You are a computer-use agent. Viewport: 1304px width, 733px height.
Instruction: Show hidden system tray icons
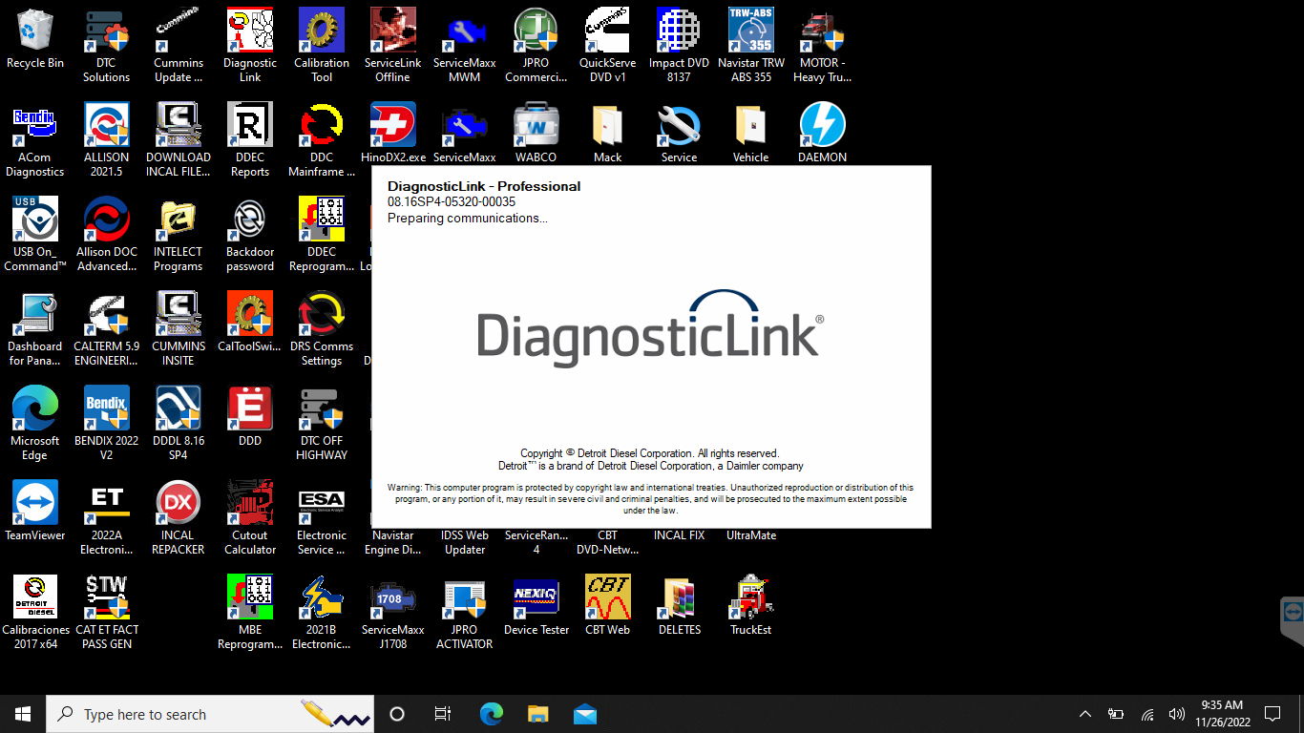[x=1085, y=714]
